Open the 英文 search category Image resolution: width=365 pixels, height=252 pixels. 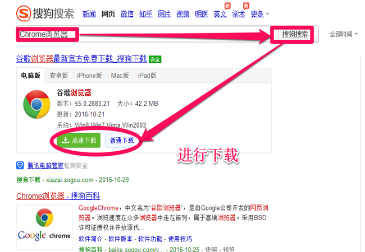pyautogui.click(x=220, y=14)
